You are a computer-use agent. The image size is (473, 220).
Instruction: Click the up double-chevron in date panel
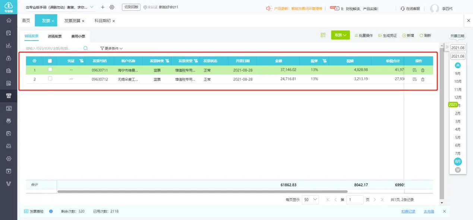pyautogui.click(x=458, y=65)
